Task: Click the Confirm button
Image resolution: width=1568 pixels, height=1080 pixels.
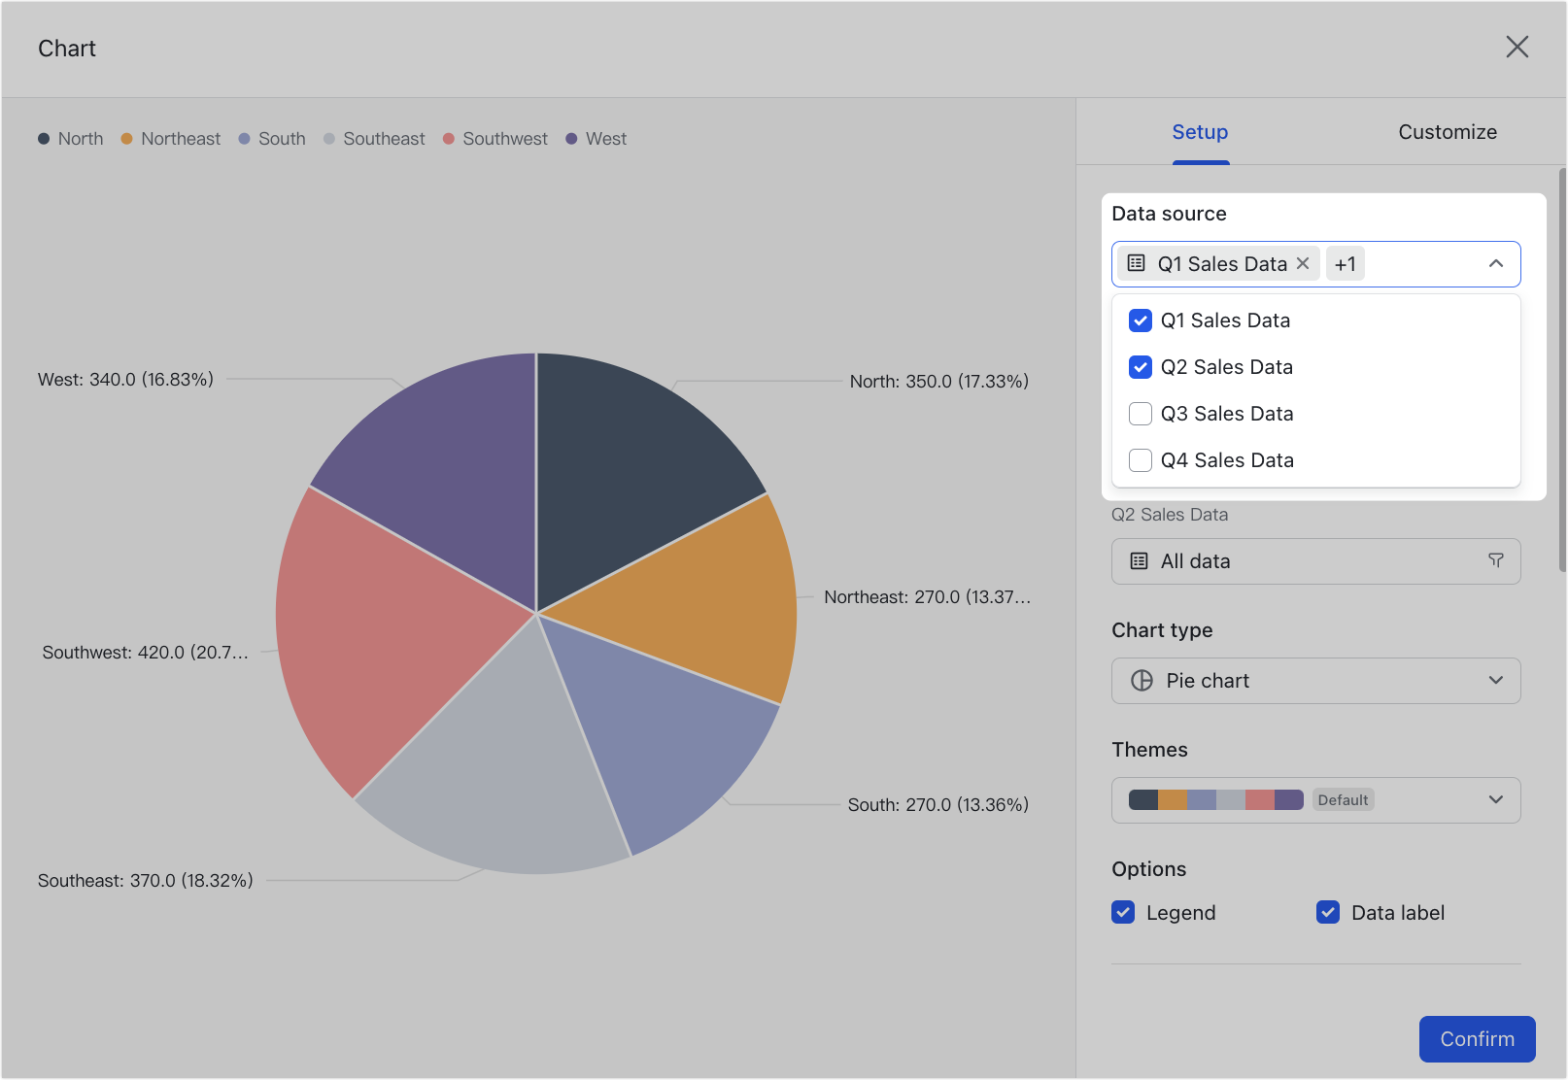Action: pyautogui.click(x=1477, y=1038)
